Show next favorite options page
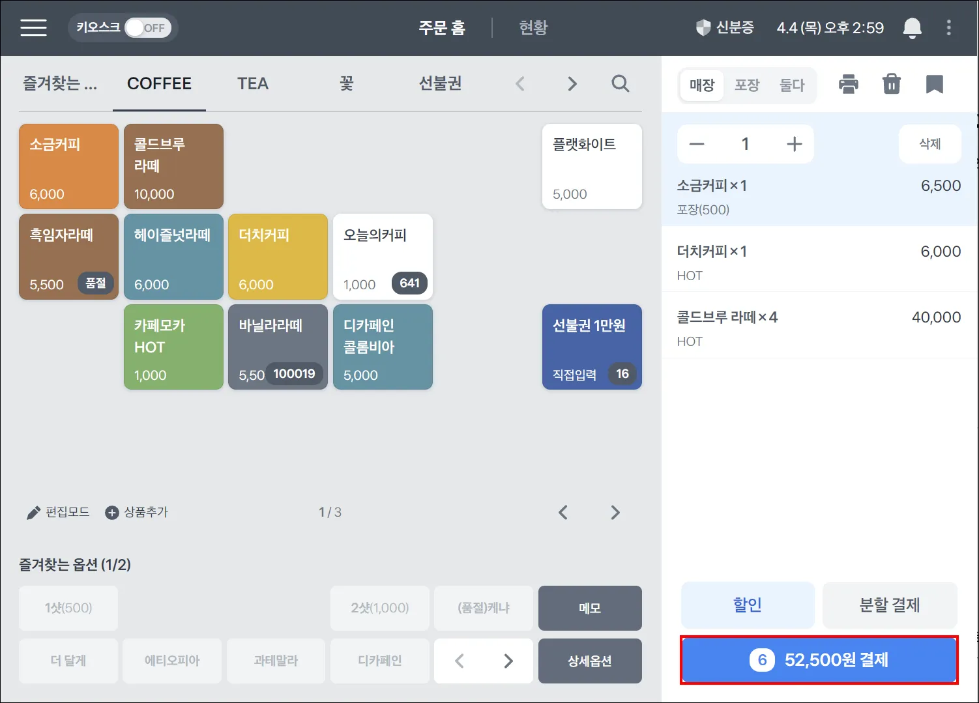Viewport: 979px width, 703px height. tap(508, 661)
